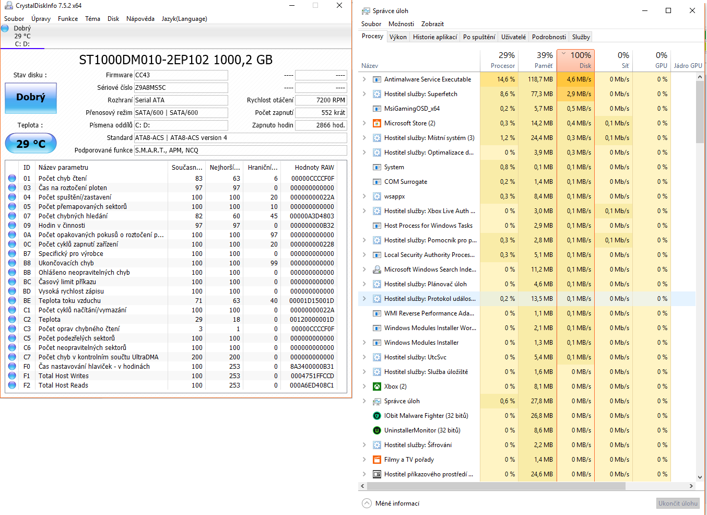Click the Superfetch service gear icon
The image size is (707, 515).
[376, 94]
